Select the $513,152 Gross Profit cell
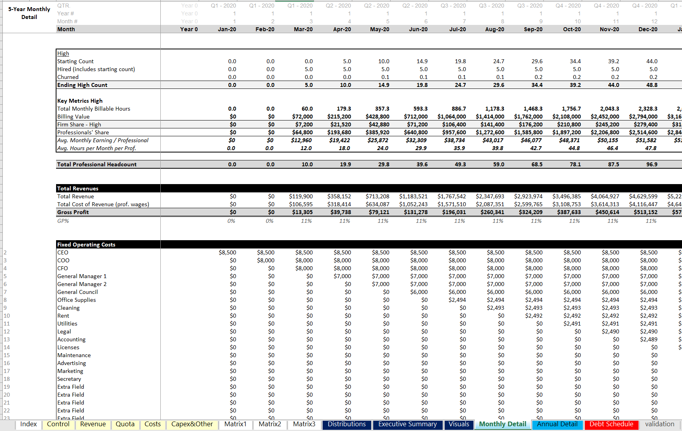This screenshot has height=431, width=682. pos(646,212)
